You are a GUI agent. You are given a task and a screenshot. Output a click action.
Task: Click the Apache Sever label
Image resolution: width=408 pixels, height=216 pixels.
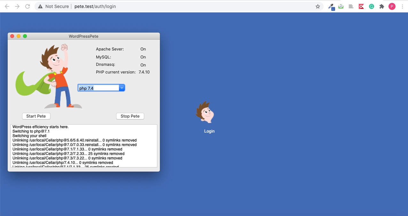(110, 49)
